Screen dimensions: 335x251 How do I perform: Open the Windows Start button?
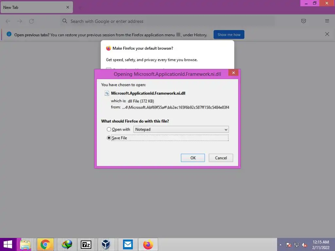[x=8, y=244]
